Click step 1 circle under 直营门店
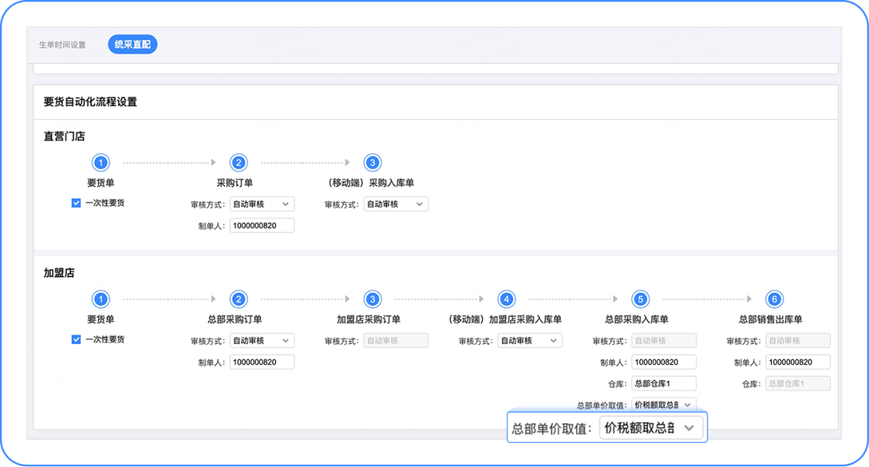 click(x=101, y=162)
